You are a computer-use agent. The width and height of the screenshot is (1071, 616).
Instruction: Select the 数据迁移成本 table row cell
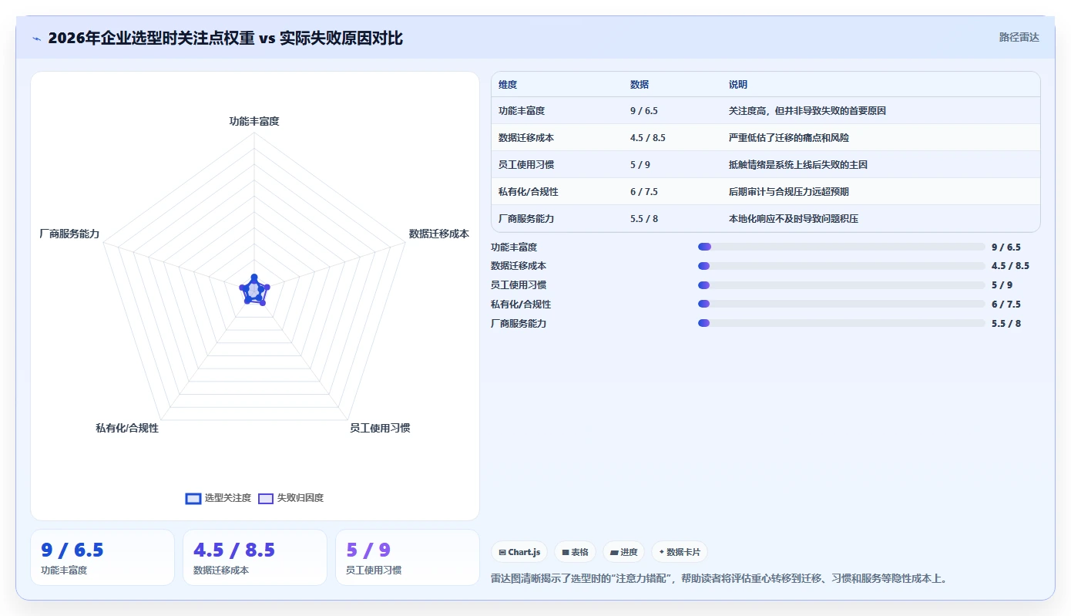click(526, 138)
